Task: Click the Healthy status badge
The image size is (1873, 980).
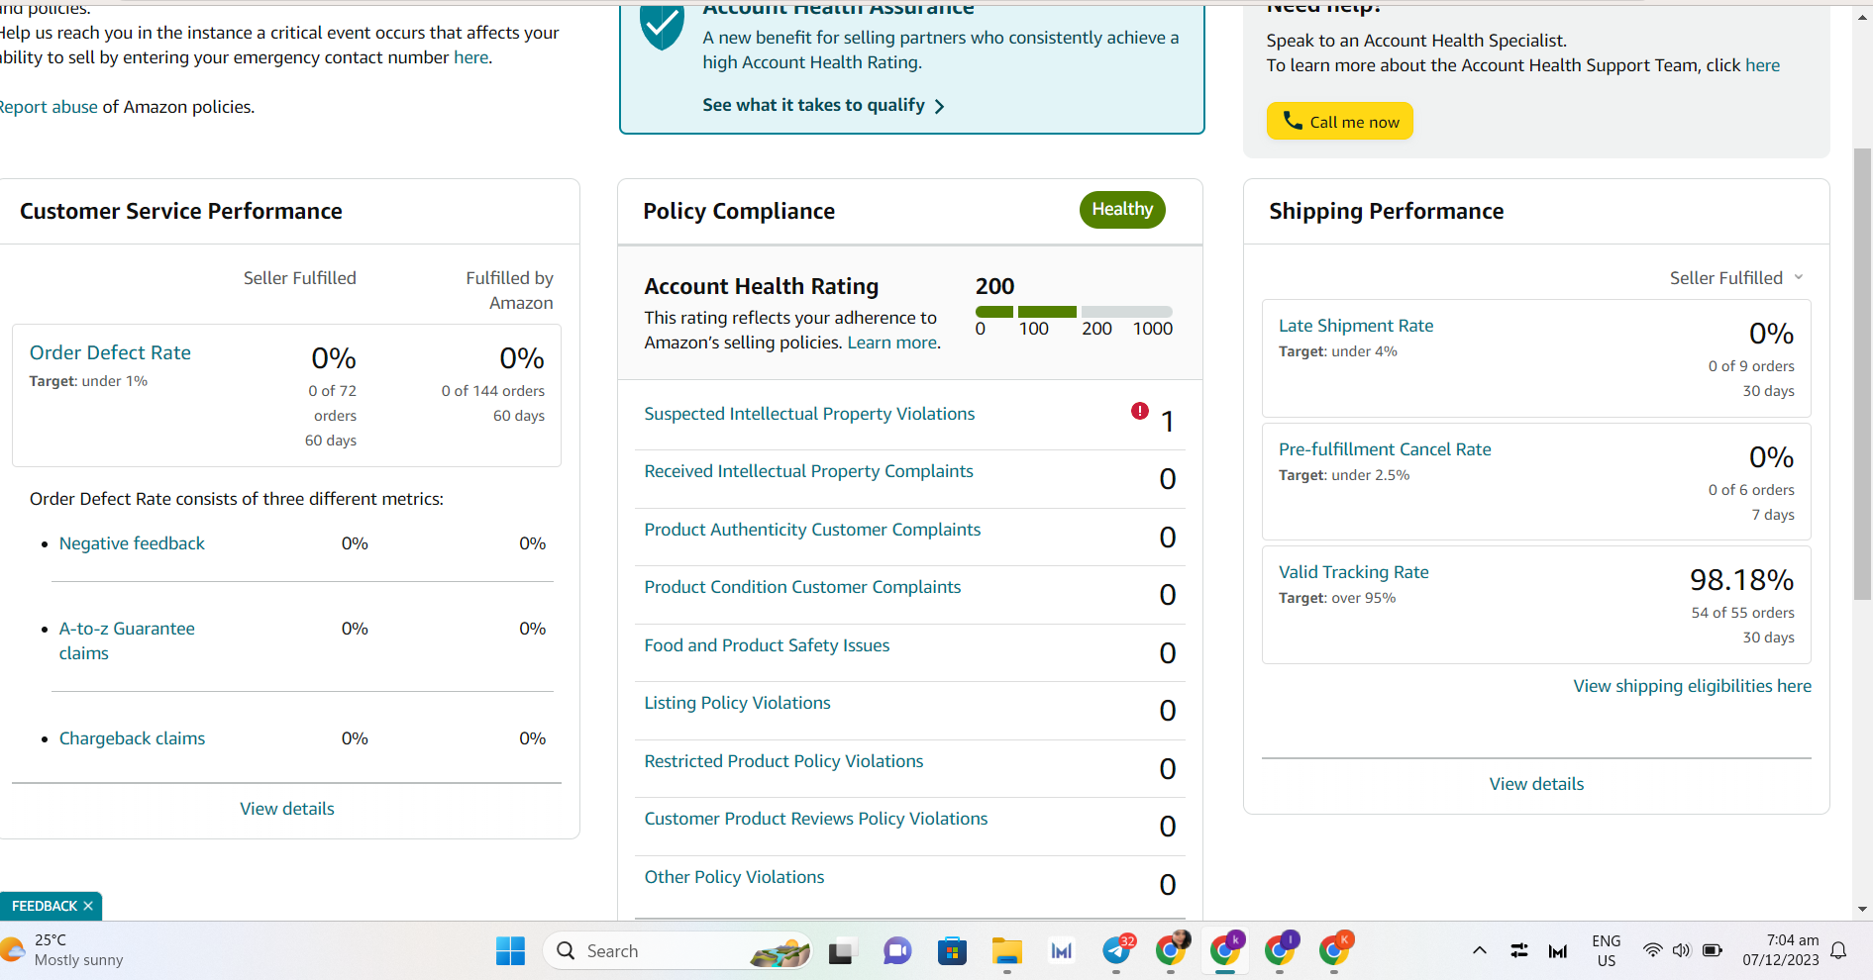Action: [x=1122, y=209]
